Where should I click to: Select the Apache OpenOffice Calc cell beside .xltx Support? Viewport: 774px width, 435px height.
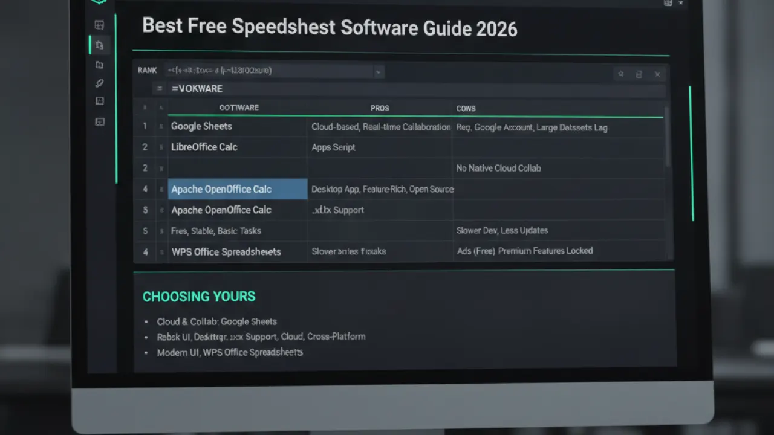click(x=238, y=210)
